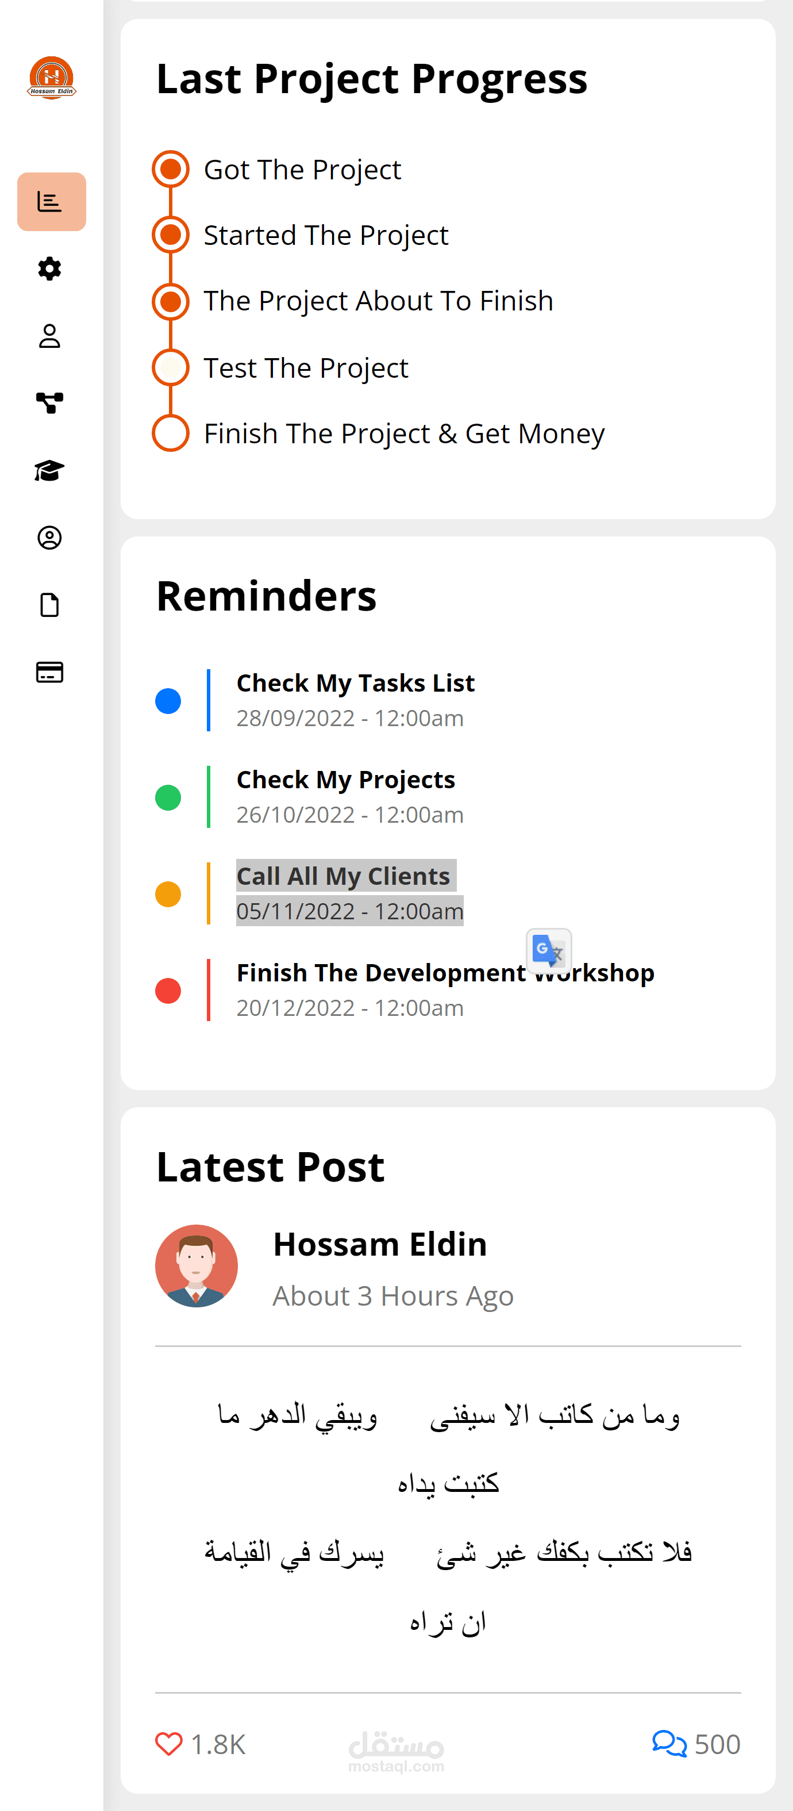Go to the profile person icon

(x=50, y=336)
